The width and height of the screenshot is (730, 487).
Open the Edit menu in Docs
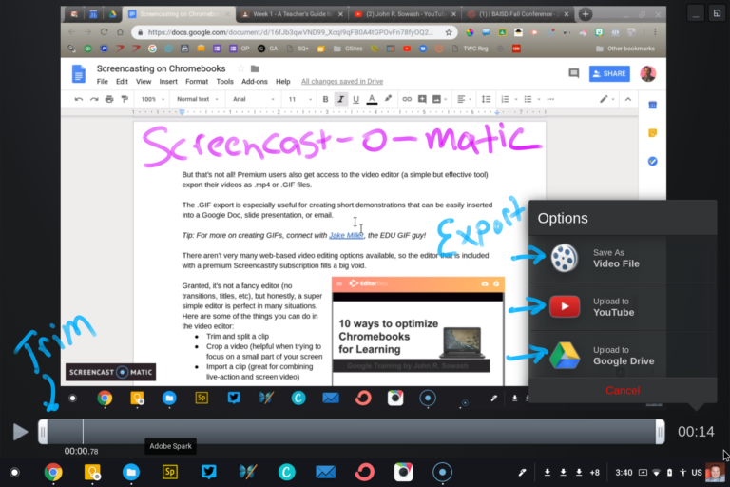pos(122,82)
